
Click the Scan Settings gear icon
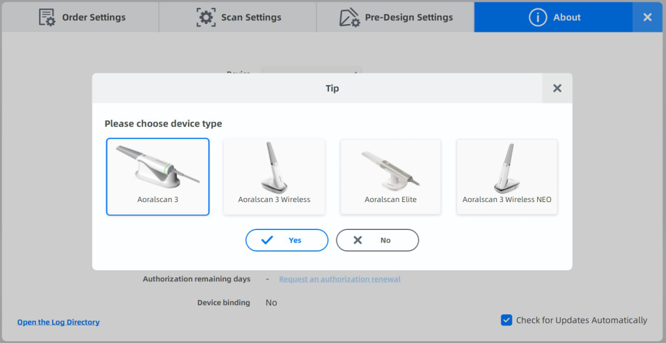point(206,18)
